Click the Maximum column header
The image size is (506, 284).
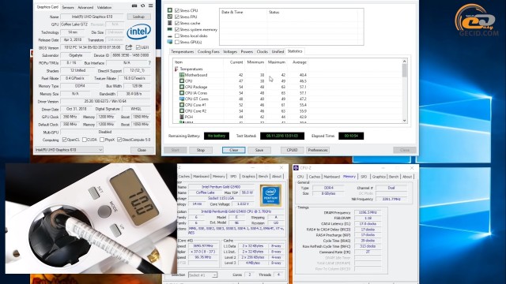276,62
